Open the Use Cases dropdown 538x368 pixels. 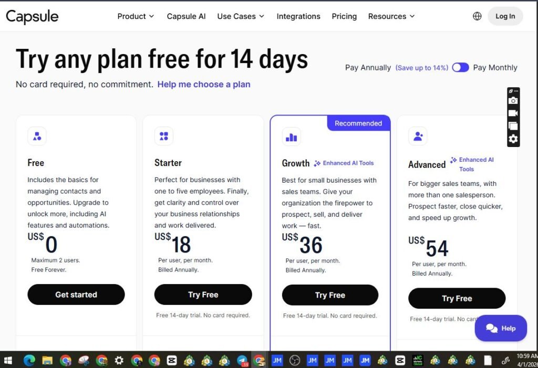(x=240, y=16)
